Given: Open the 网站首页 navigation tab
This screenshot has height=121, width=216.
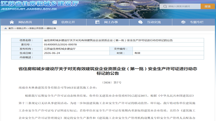Looking at the screenshot, I should coord(22,22).
